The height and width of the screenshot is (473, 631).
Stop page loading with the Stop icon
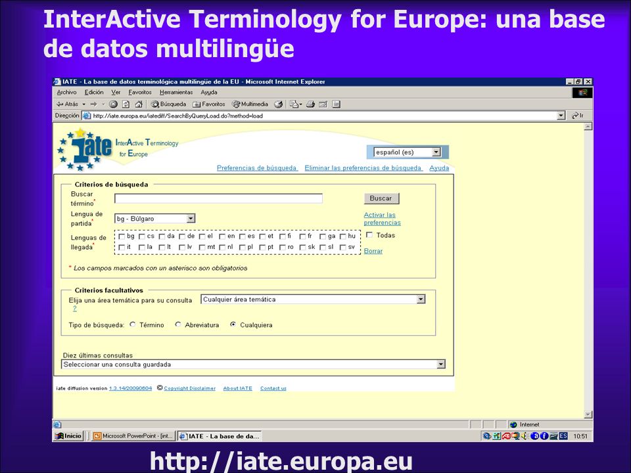click(114, 104)
